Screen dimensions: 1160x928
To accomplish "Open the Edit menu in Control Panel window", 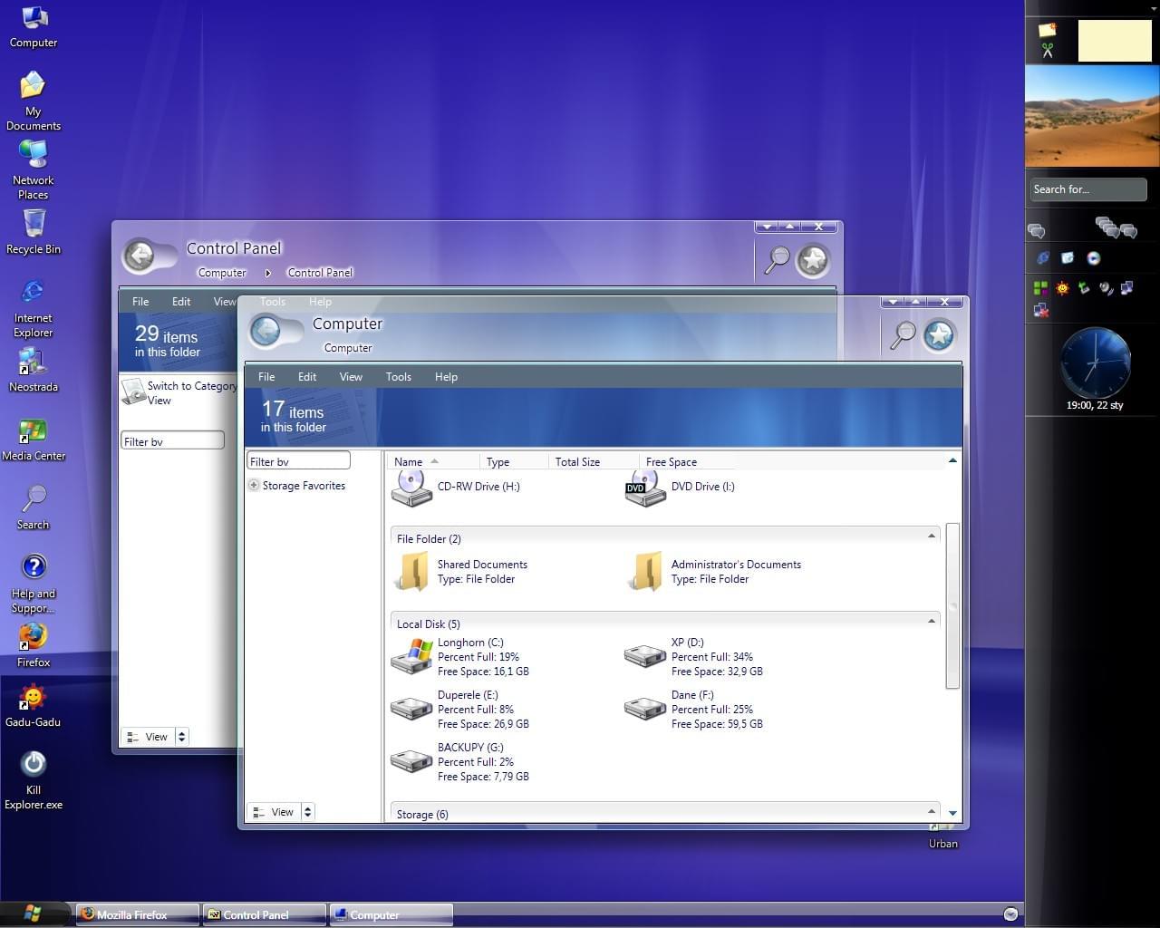I will [181, 302].
